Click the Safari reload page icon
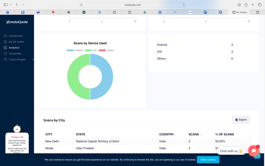This screenshot has height=166, width=265. click(184, 5)
